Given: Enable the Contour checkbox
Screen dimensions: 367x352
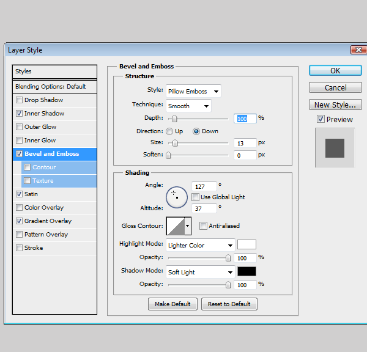Looking at the screenshot, I should (27, 167).
